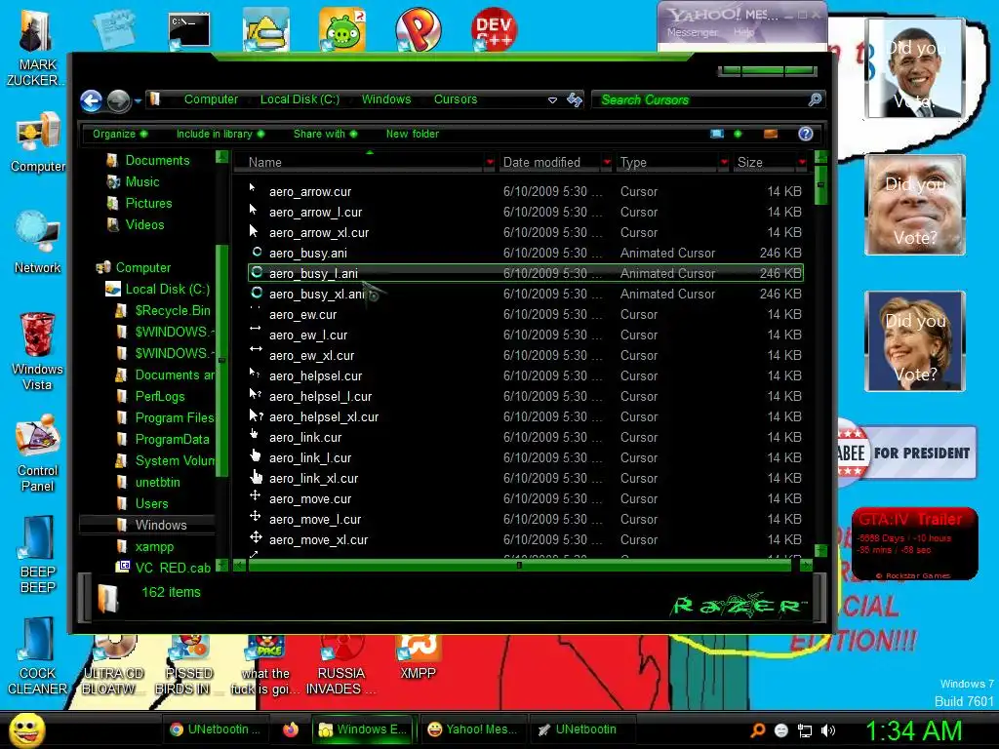Viewport: 999px width, 749px height.
Task: Select the xampp folder in tree
Action: (x=154, y=546)
